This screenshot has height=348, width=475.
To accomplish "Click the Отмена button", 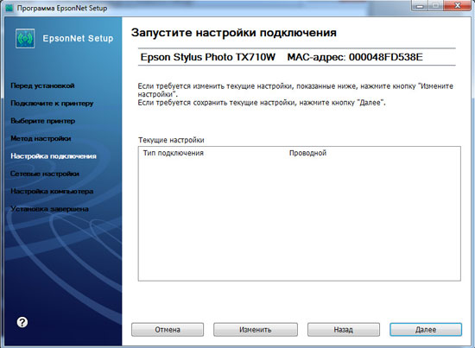I will point(168,330).
